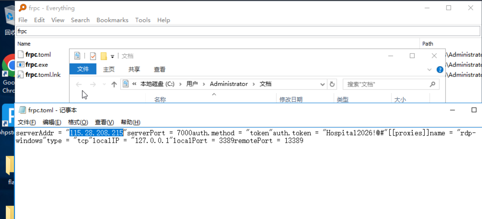Click the 文档 breadcrumb in address bar
The image size is (482, 219).
265,84
